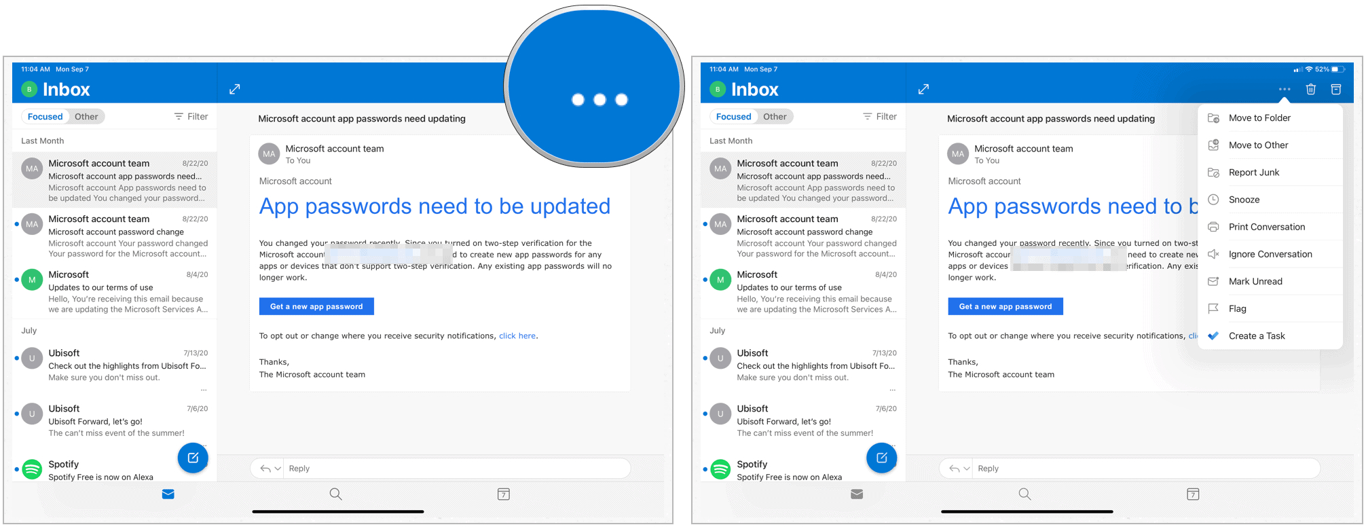This screenshot has height=527, width=1366.
Task: Open app passwords need email in left list
Action: 115,180
